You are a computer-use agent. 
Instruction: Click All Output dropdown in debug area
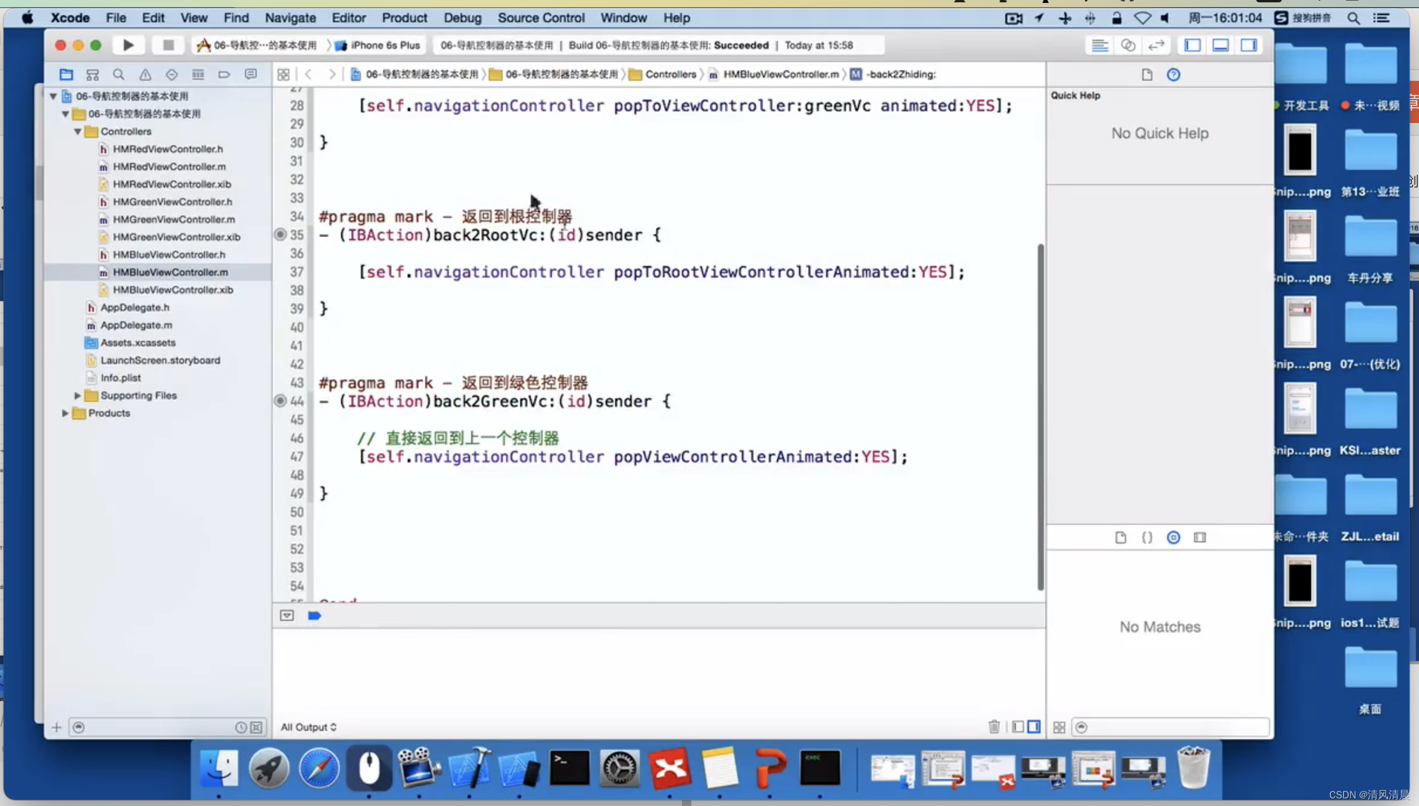pyautogui.click(x=308, y=726)
